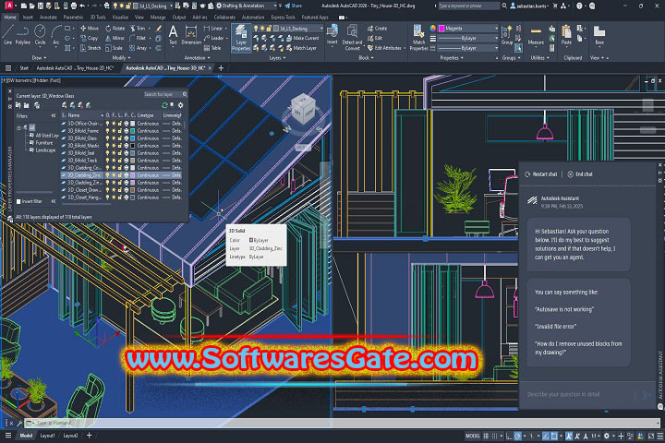665x443 pixels.
Task: Click the Plot printer icon in quick access toolbar
Action: [x=74, y=6]
